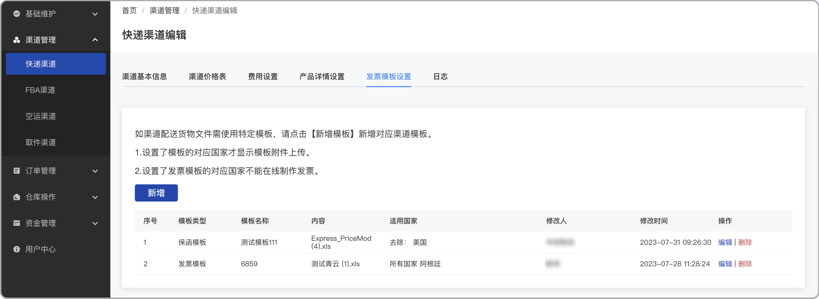Collapse the 渠道管理 menu chevron
This screenshot has height=299, width=819.
tap(95, 40)
